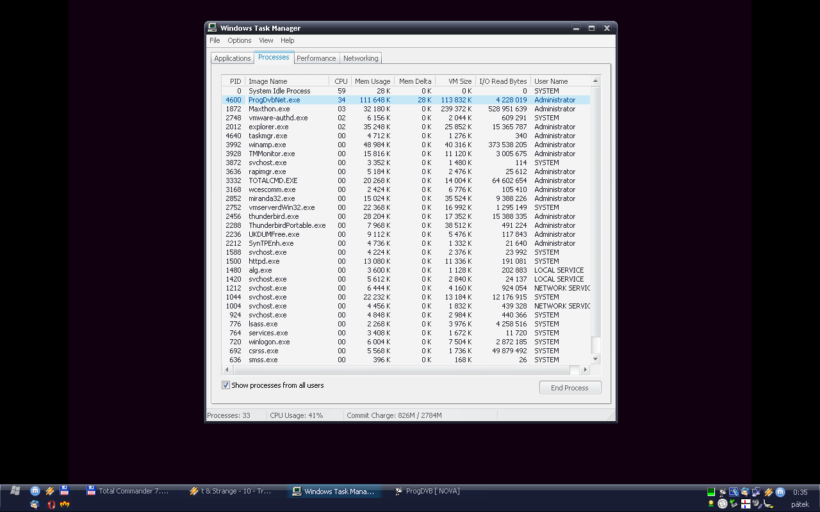The height and width of the screenshot is (512, 820).
Task: Launch Winamp from quick launch
Action: point(50,491)
